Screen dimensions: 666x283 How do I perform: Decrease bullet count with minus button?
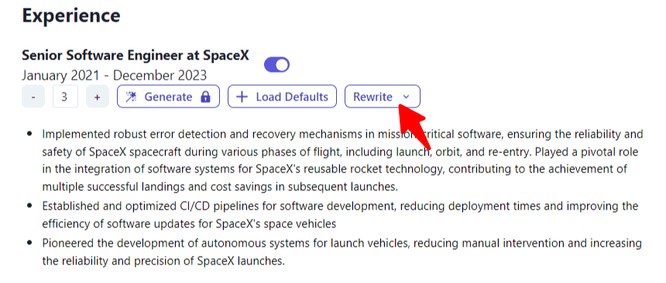click(33, 97)
